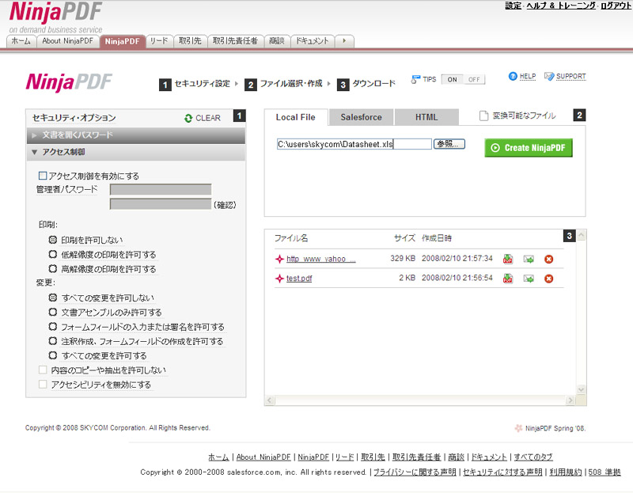
Task: Switch to the Salesforce file source tab
Action: click(362, 117)
